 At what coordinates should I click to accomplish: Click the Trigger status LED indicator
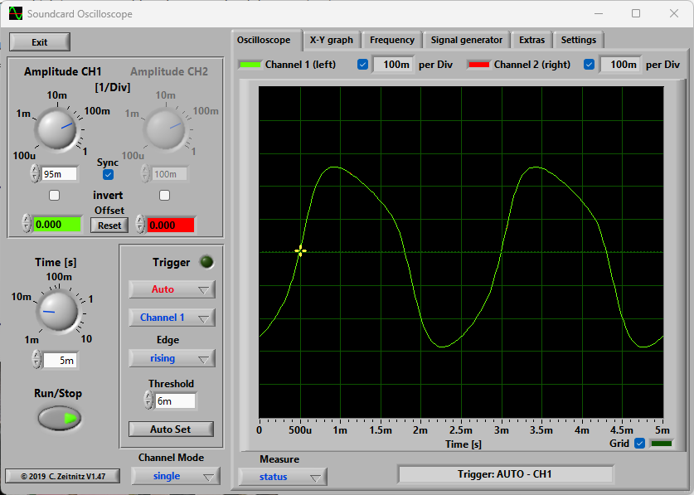206,262
